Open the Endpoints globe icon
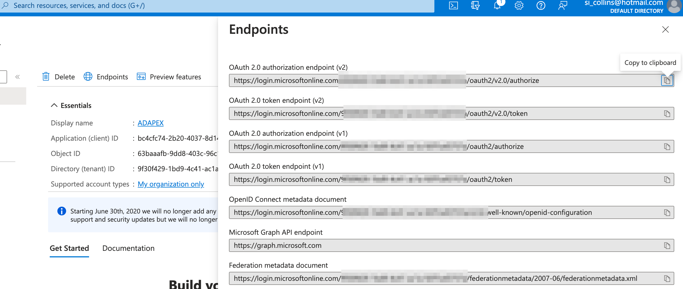This screenshot has height=289, width=683. (88, 77)
